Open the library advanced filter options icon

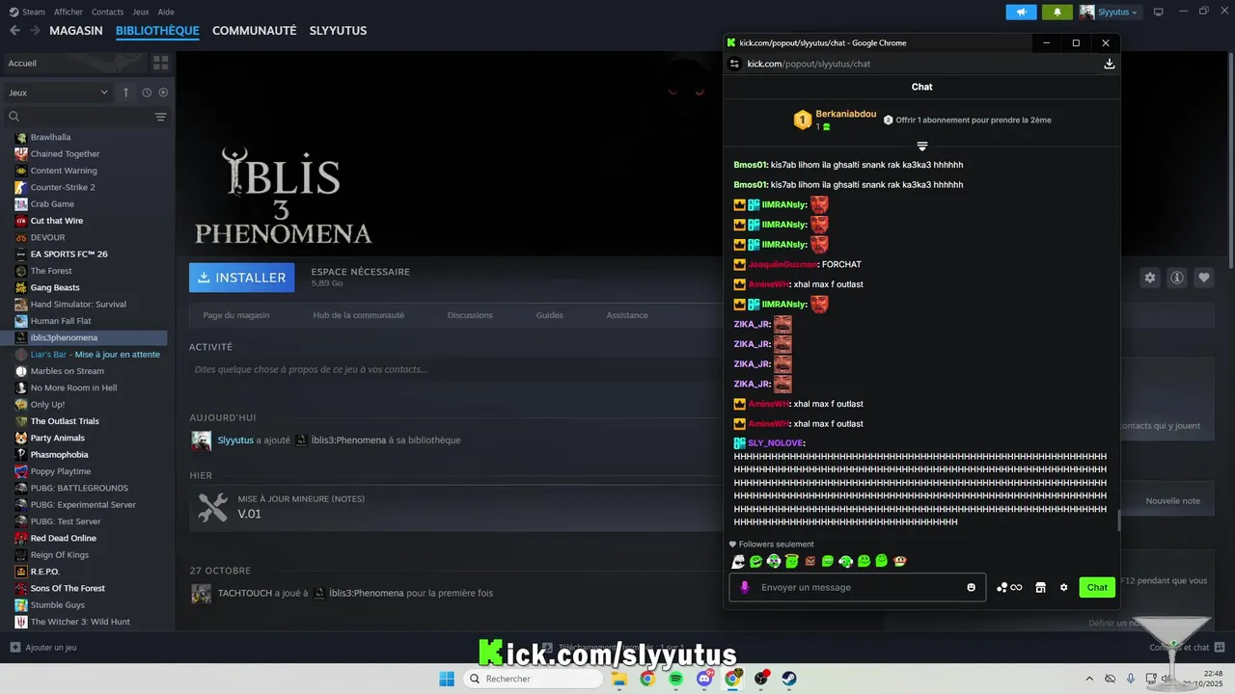(x=160, y=117)
